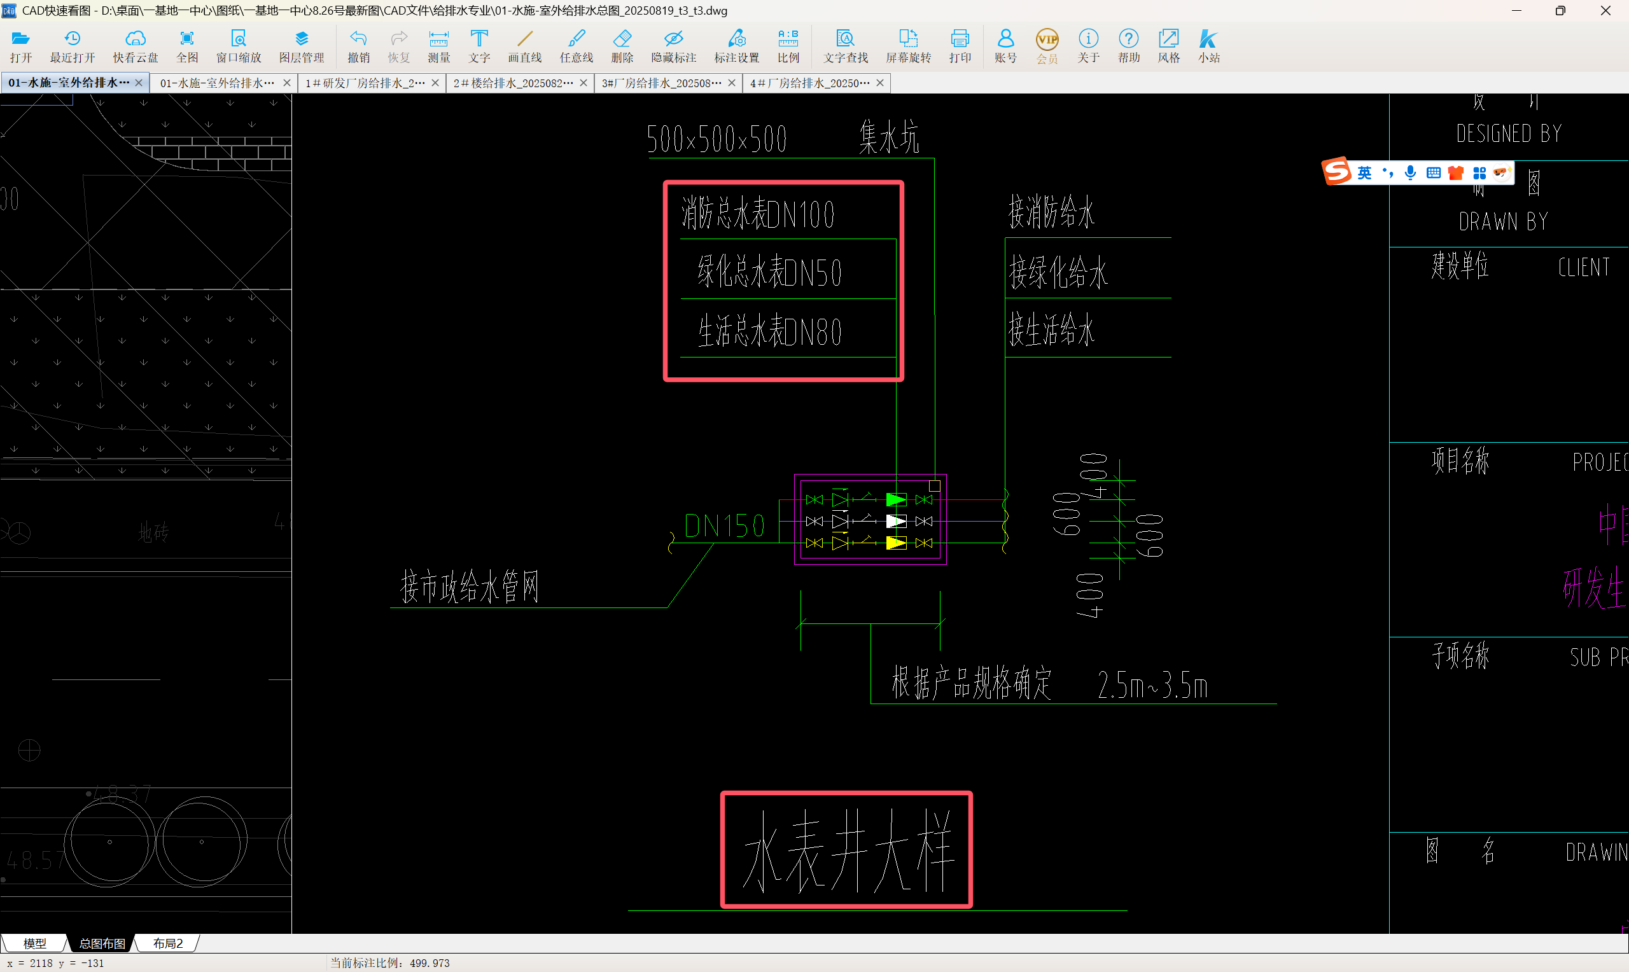1629x972 pixels.
Task: Open 文字查找 text search
Action: pos(846,46)
